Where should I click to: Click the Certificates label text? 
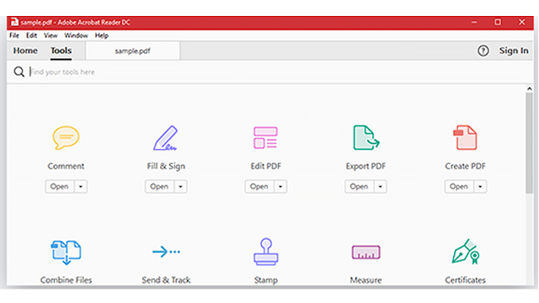(x=466, y=280)
